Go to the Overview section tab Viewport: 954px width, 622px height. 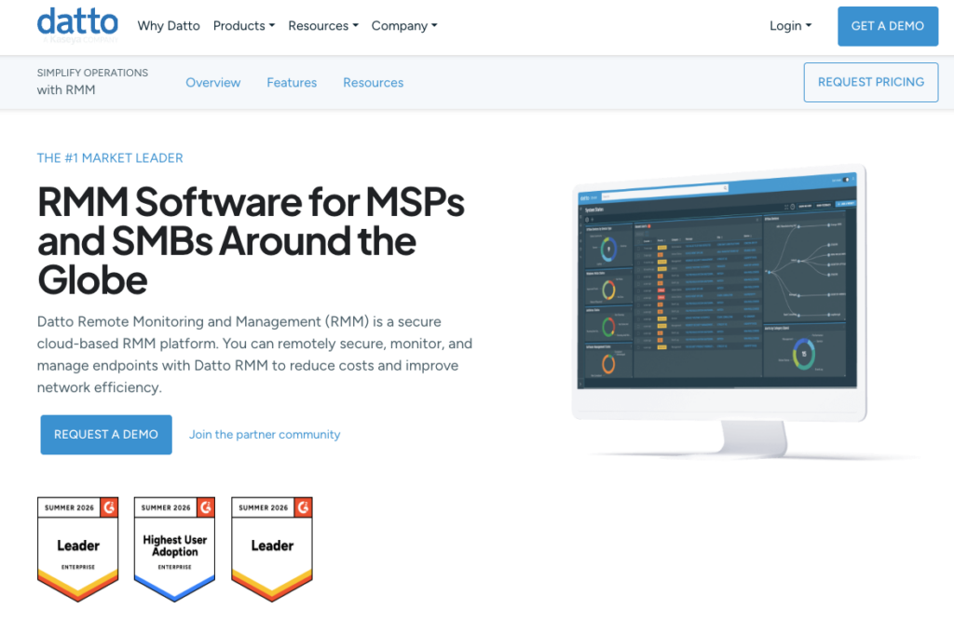[213, 83]
